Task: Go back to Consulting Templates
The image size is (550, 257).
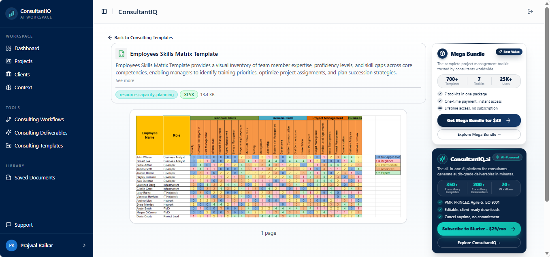Action: [141, 38]
